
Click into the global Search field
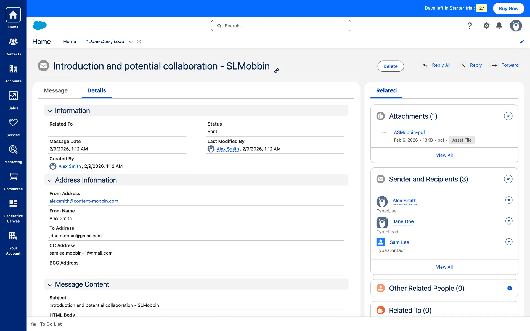[x=281, y=26]
